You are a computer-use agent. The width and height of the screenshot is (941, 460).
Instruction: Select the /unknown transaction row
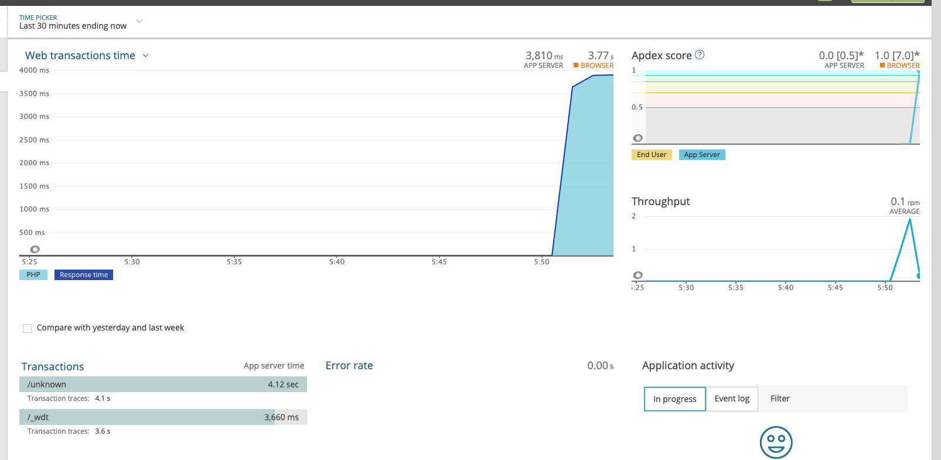coord(163,384)
